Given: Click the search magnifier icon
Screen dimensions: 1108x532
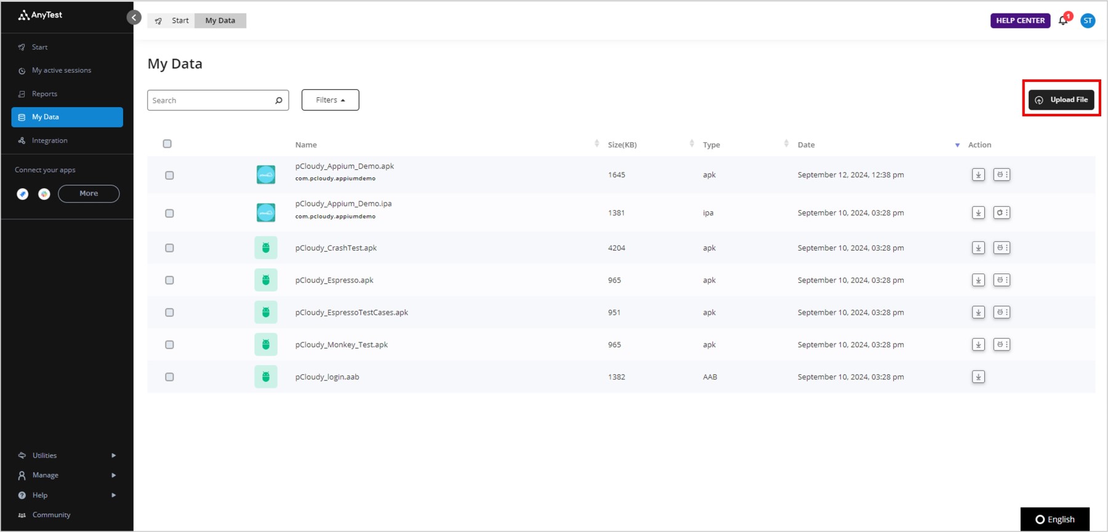Looking at the screenshot, I should [x=279, y=100].
